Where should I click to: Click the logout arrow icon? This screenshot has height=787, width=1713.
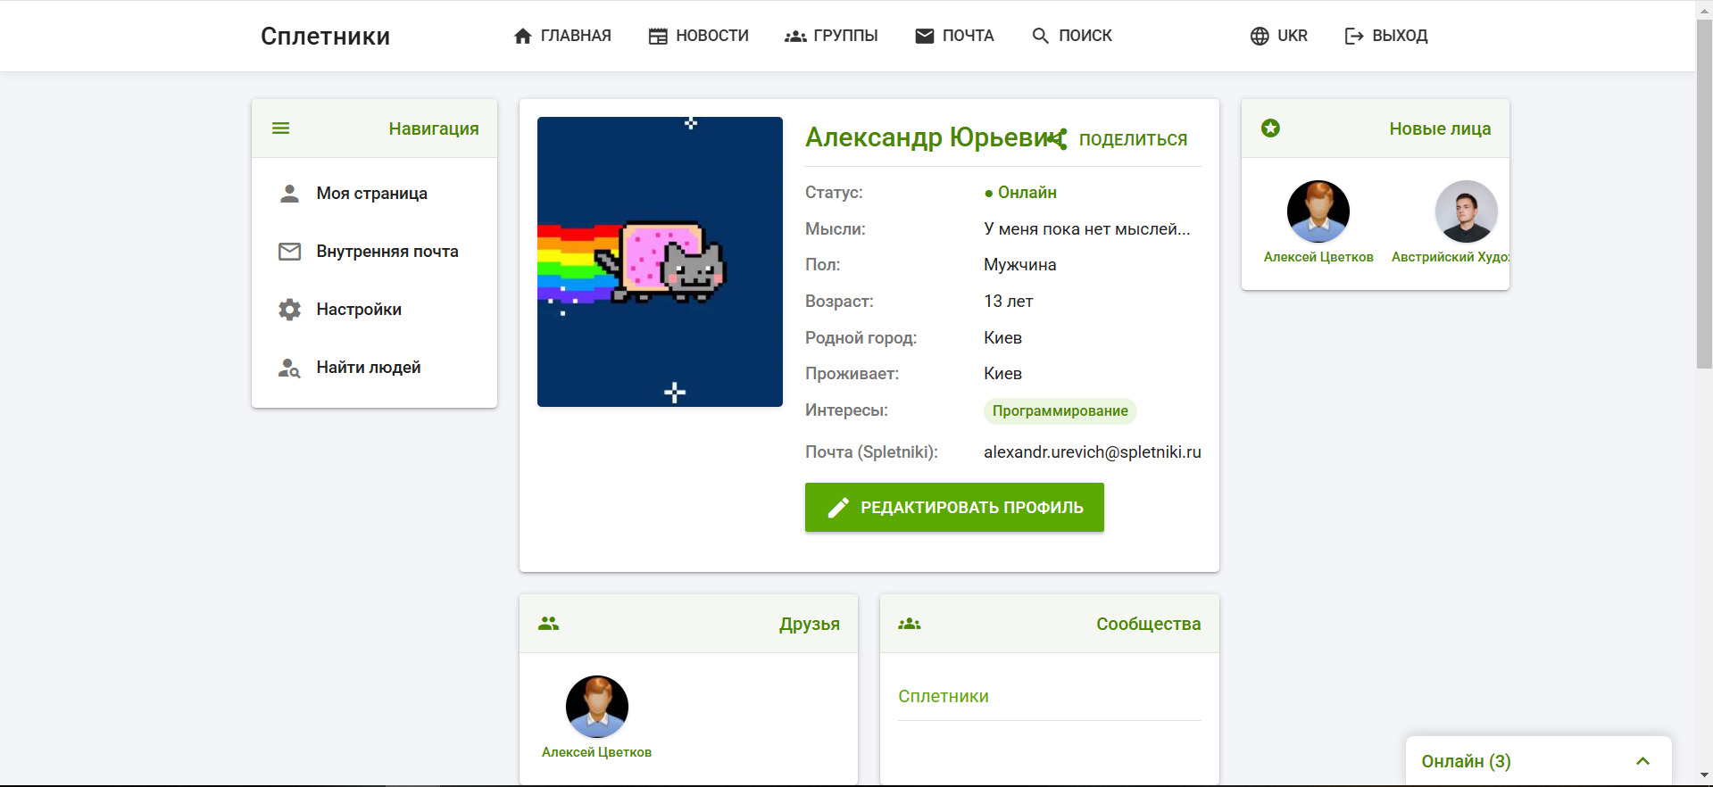coord(1354,36)
